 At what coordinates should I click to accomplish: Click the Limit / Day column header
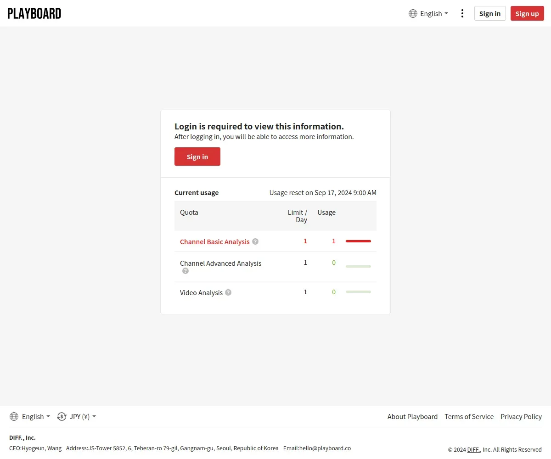(x=298, y=216)
